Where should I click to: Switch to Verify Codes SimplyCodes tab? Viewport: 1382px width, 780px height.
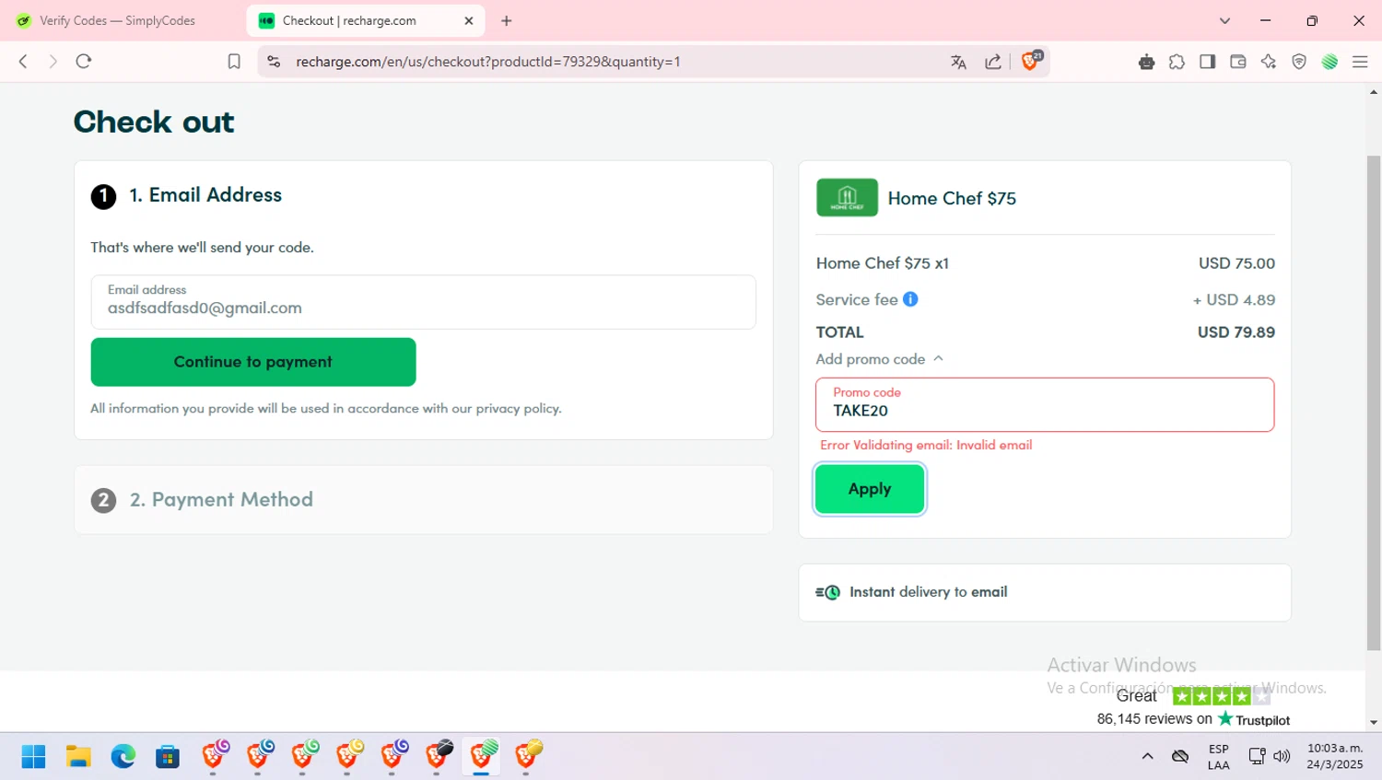coord(120,20)
